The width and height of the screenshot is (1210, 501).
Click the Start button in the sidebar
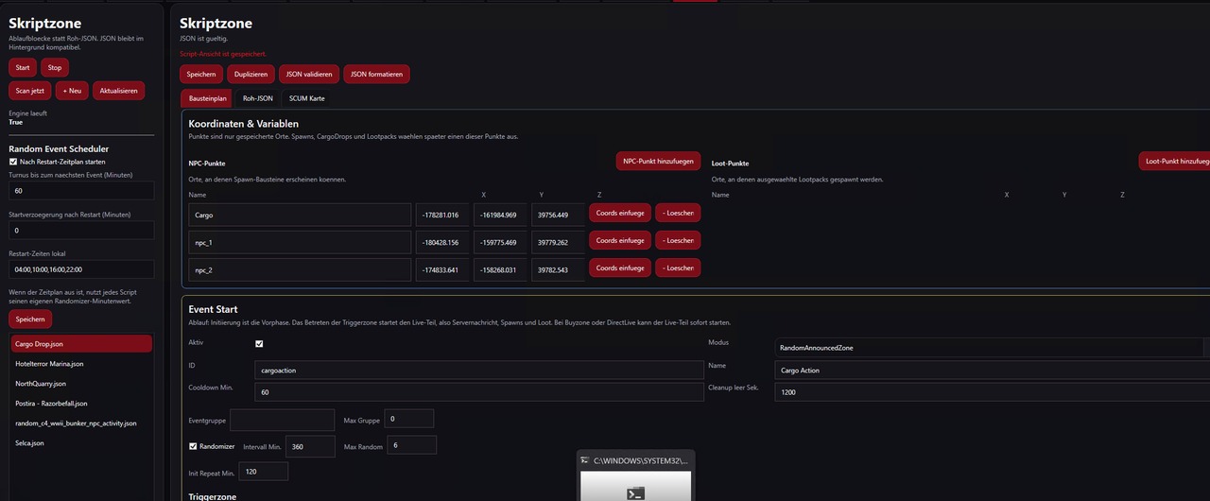[23, 67]
